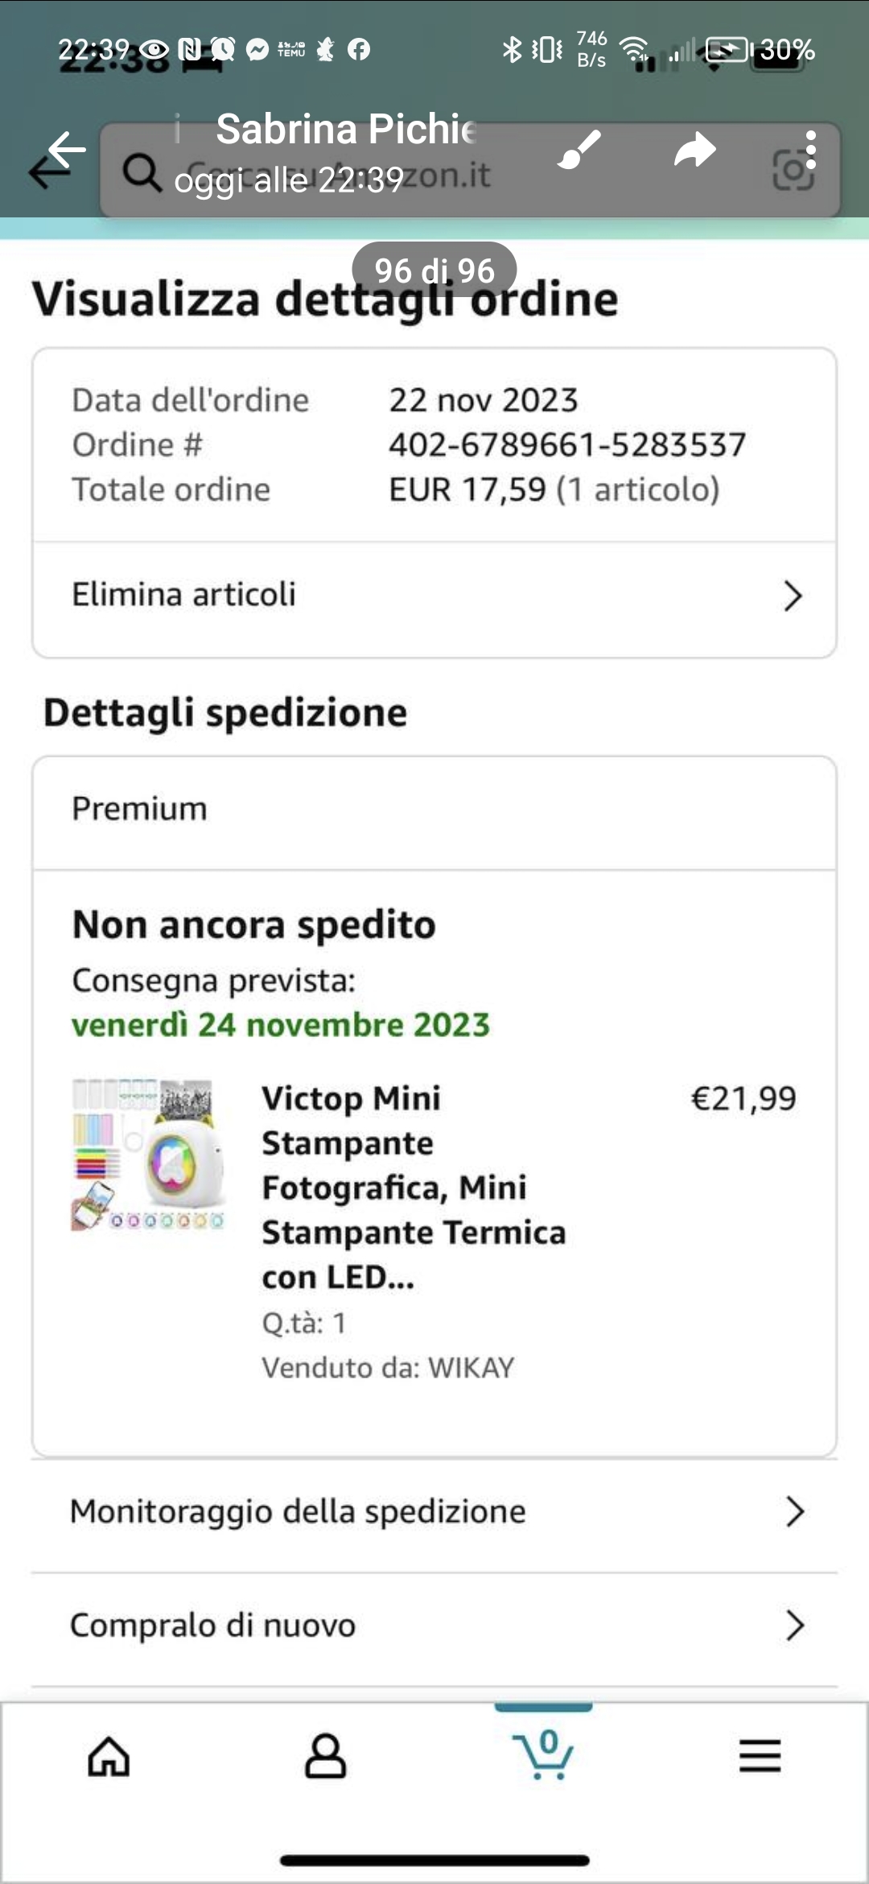
Task: Open the Victop Mini Stampante product title
Action: tap(414, 1187)
